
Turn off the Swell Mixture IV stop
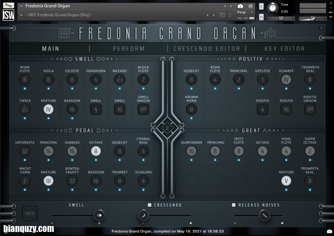click(48, 109)
